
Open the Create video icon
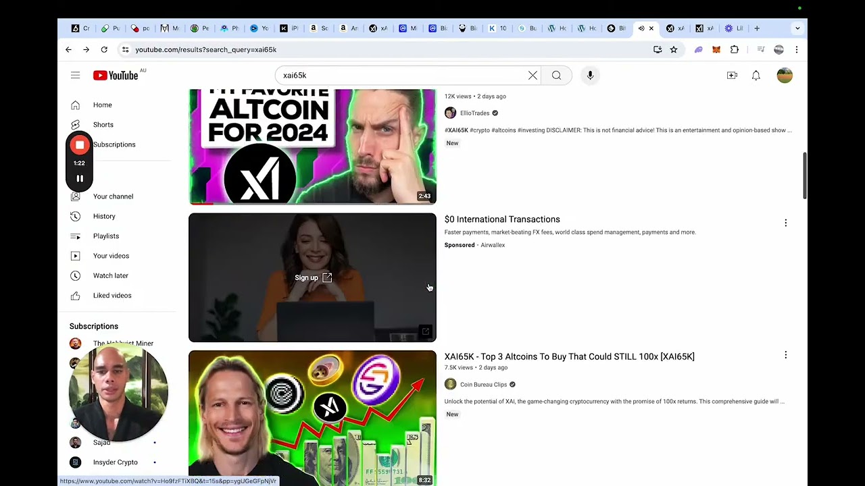pyautogui.click(x=732, y=76)
